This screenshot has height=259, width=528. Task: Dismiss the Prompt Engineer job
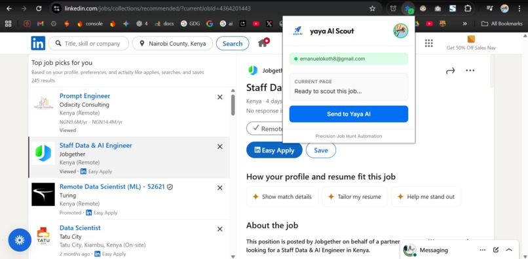pyautogui.click(x=220, y=97)
